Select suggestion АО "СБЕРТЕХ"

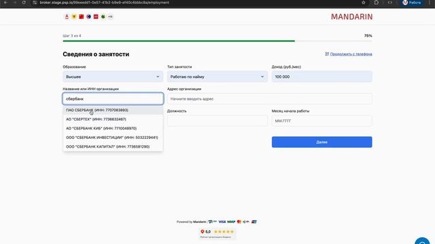(x=113, y=119)
